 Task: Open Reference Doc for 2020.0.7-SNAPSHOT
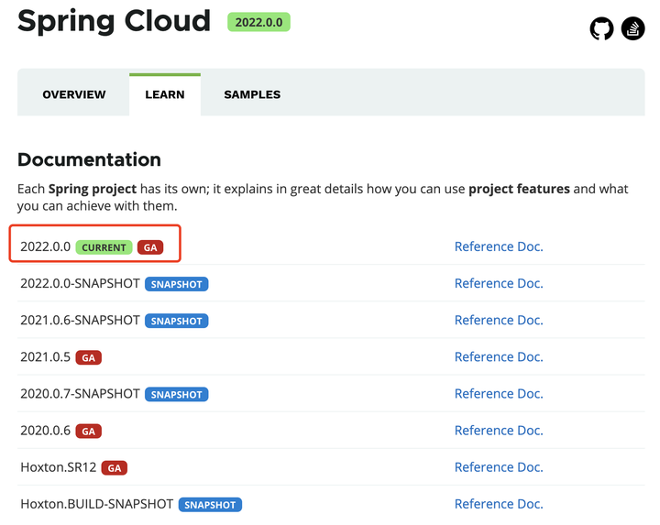[499, 393]
